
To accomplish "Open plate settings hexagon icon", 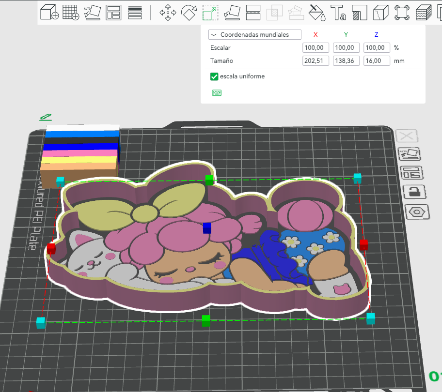I will point(417,212).
